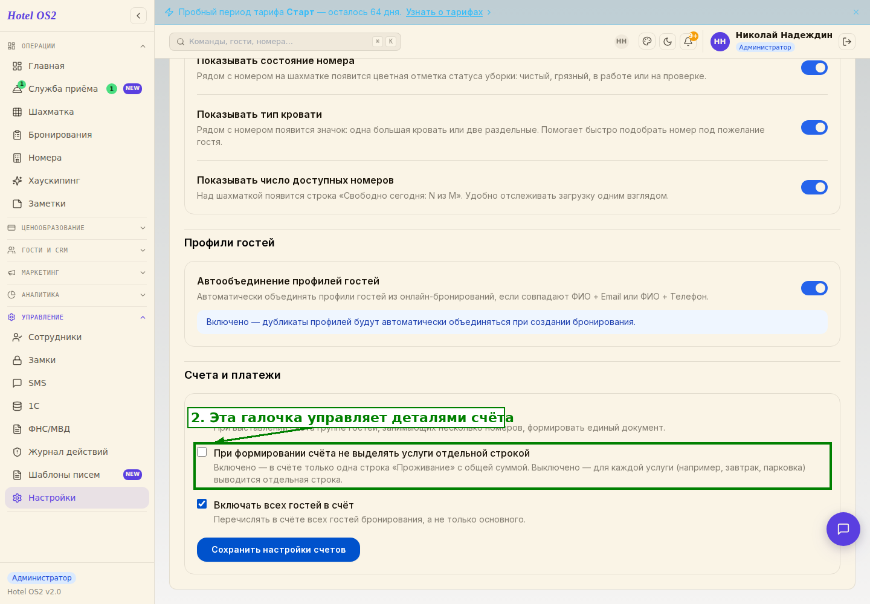Viewport: 870px width, 604px height.
Task: Click the logout icon in header
Action: click(847, 42)
